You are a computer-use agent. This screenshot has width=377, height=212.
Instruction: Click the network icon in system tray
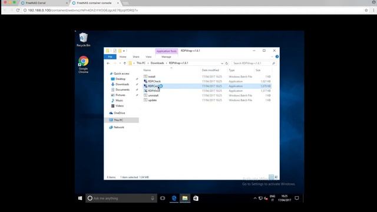pos(260,198)
